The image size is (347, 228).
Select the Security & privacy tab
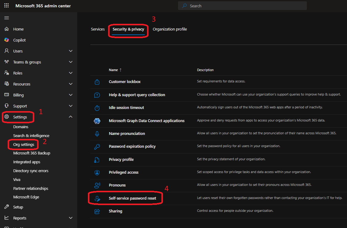coord(128,29)
